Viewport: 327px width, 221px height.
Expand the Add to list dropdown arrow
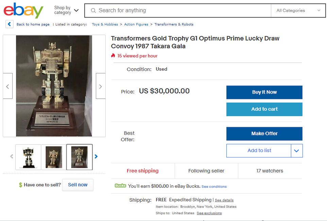coord(296,151)
